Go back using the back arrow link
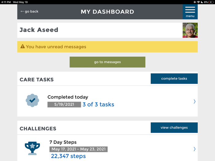 click(29, 12)
